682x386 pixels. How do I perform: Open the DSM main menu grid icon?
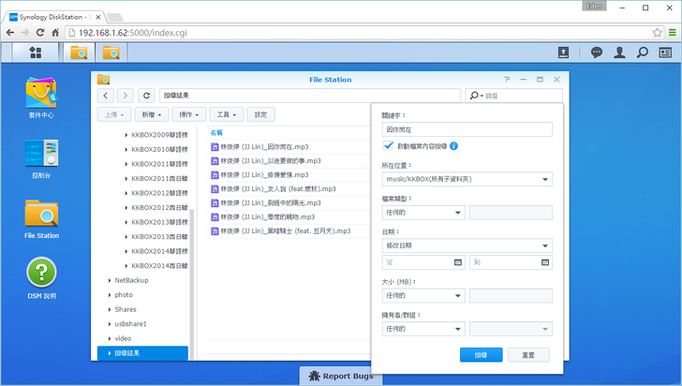coord(36,52)
